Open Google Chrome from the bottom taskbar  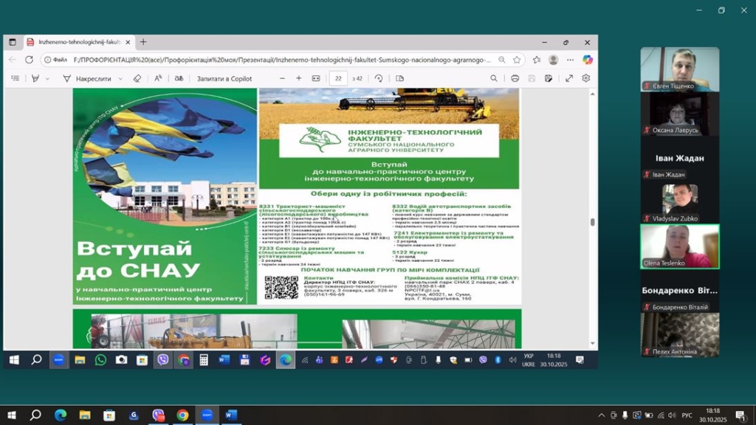point(182,415)
